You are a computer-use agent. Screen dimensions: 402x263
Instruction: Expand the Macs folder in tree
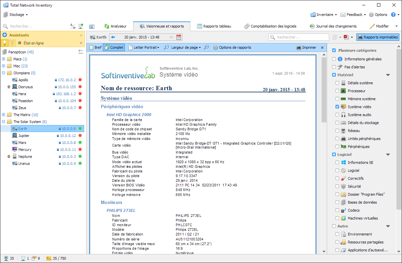tap(4, 59)
